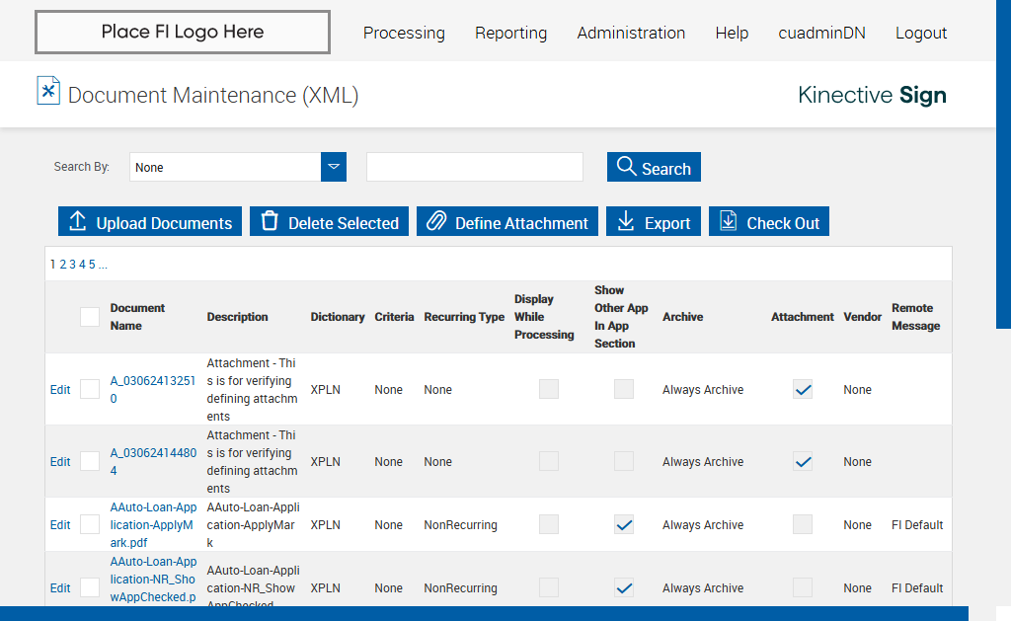Expand the Search By dropdown arrow

[334, 167]
